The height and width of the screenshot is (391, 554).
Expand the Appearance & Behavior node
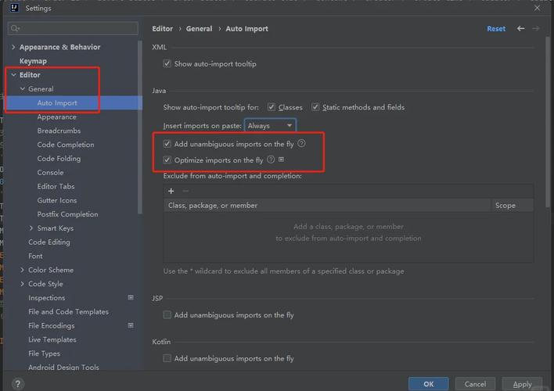coord(13,47)
